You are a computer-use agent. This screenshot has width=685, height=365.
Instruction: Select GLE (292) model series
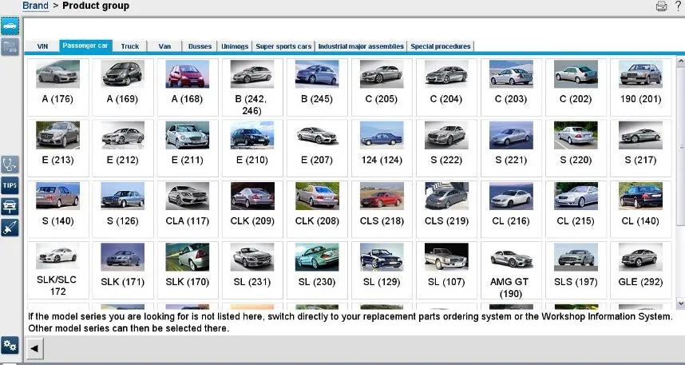pyautogui.click(x=640, y=270)
